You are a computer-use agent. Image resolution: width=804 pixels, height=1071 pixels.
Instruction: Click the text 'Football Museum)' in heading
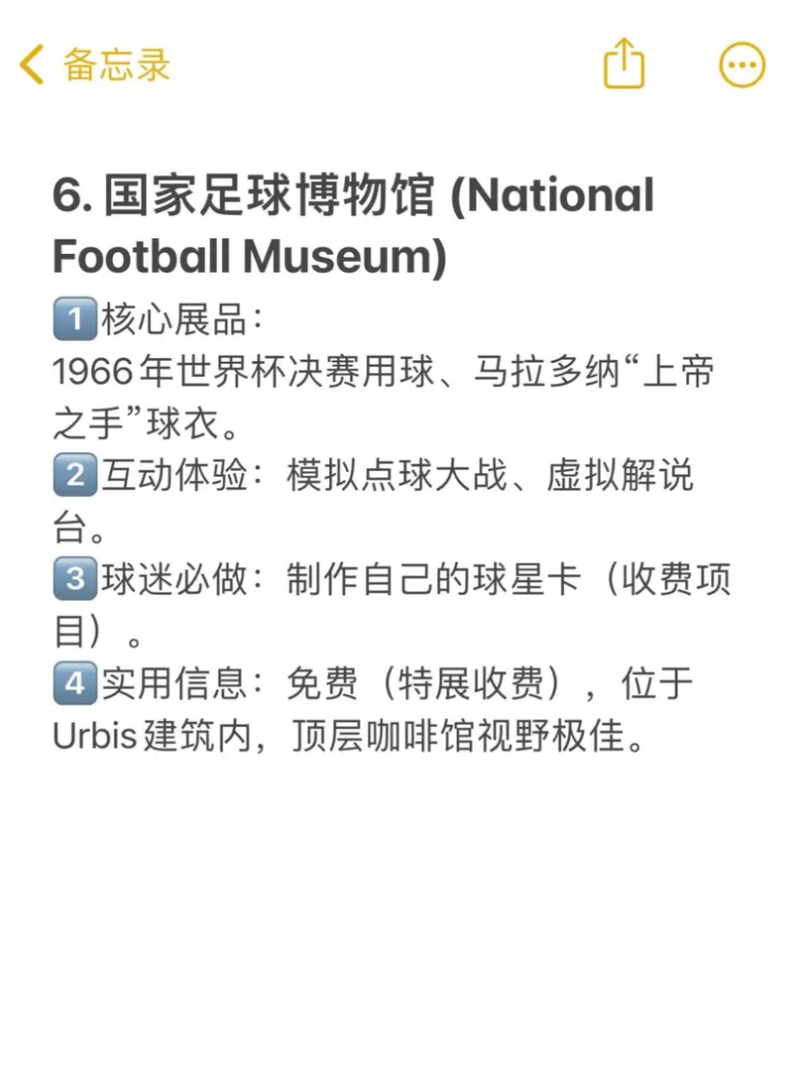(x=249, y=256)
